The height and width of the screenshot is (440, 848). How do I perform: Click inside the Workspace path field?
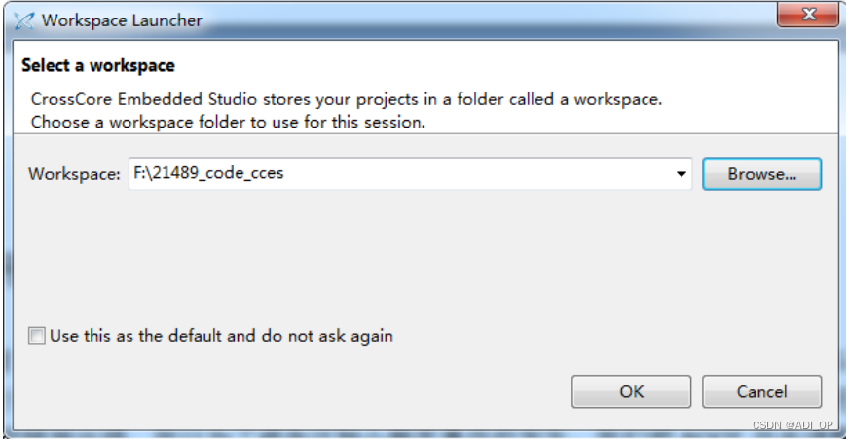click(410, 173)
